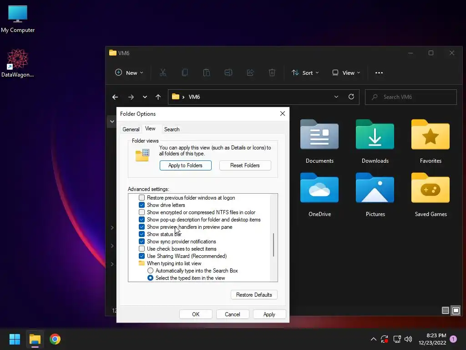The height and width of the screenshot is (350, 466).
Task: Open the volume control in system tray
Action: point(408,339)
